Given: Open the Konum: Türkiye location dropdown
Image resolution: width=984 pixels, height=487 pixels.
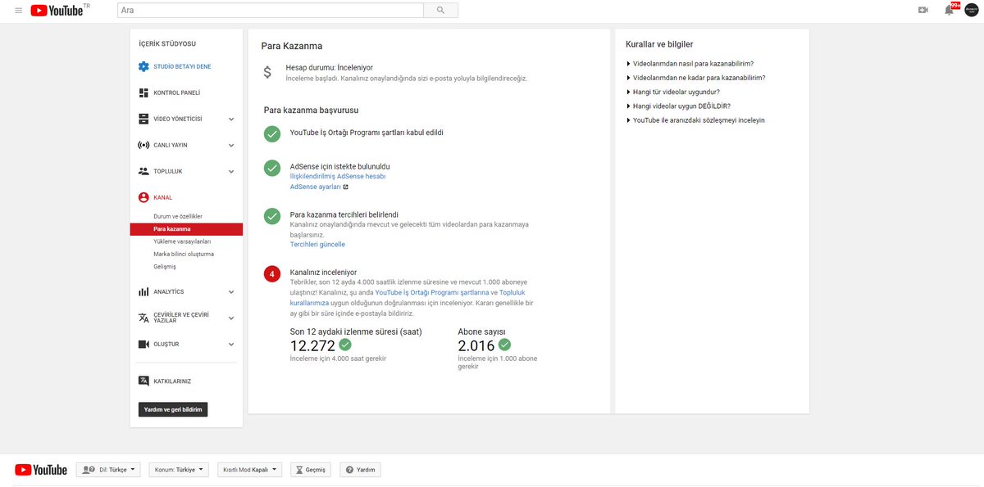Looking at the screenshot, I should [178, 470].
